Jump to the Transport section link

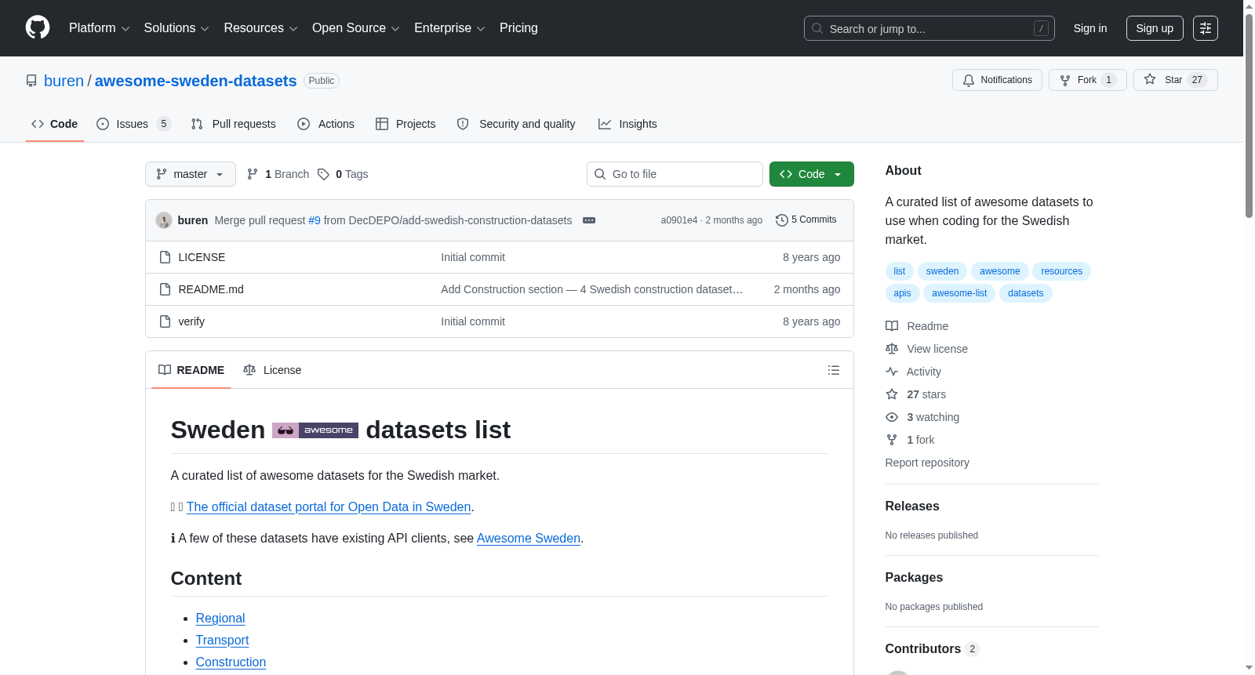pos(222,641)
